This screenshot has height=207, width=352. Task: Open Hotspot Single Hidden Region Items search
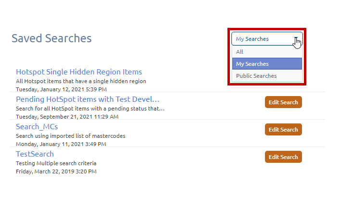click(x=79, y=72)
